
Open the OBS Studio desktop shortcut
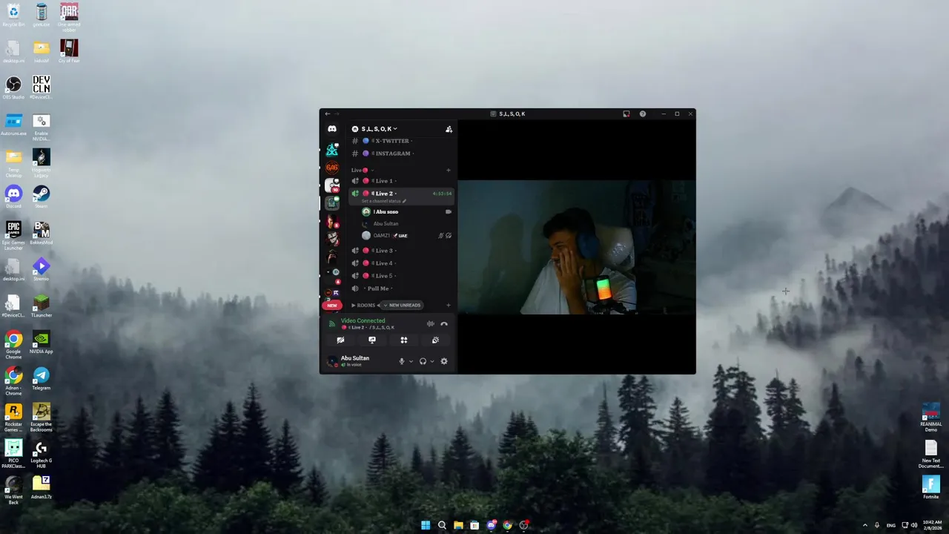tap(13, 88)
